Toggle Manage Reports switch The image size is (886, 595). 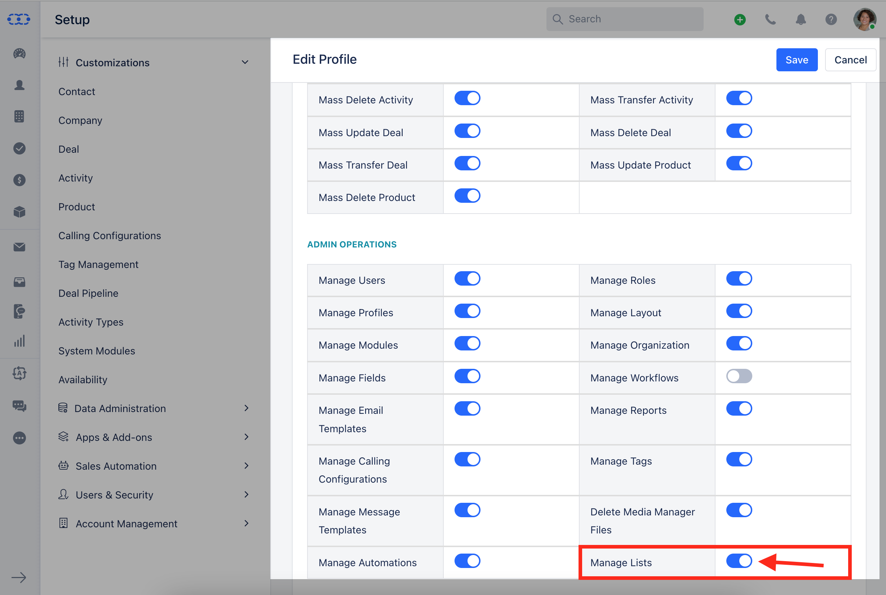(x=739, y=409)
